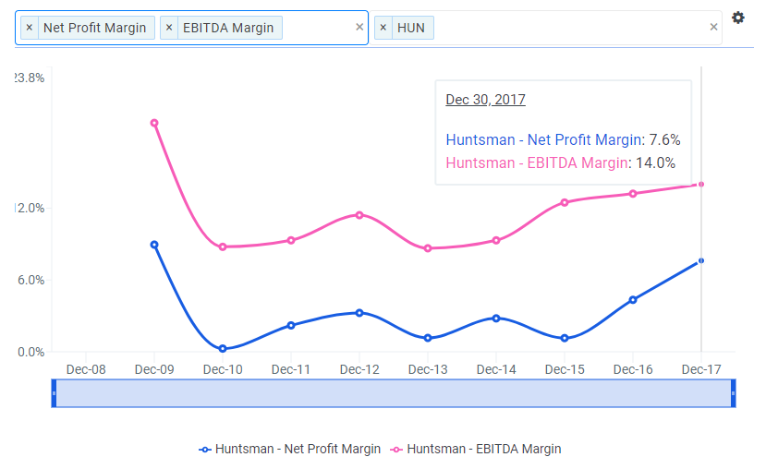Click the Dec 30, 2017 tooltip date
The width and height of the screenshot is (766, 469).
point(486,100)
